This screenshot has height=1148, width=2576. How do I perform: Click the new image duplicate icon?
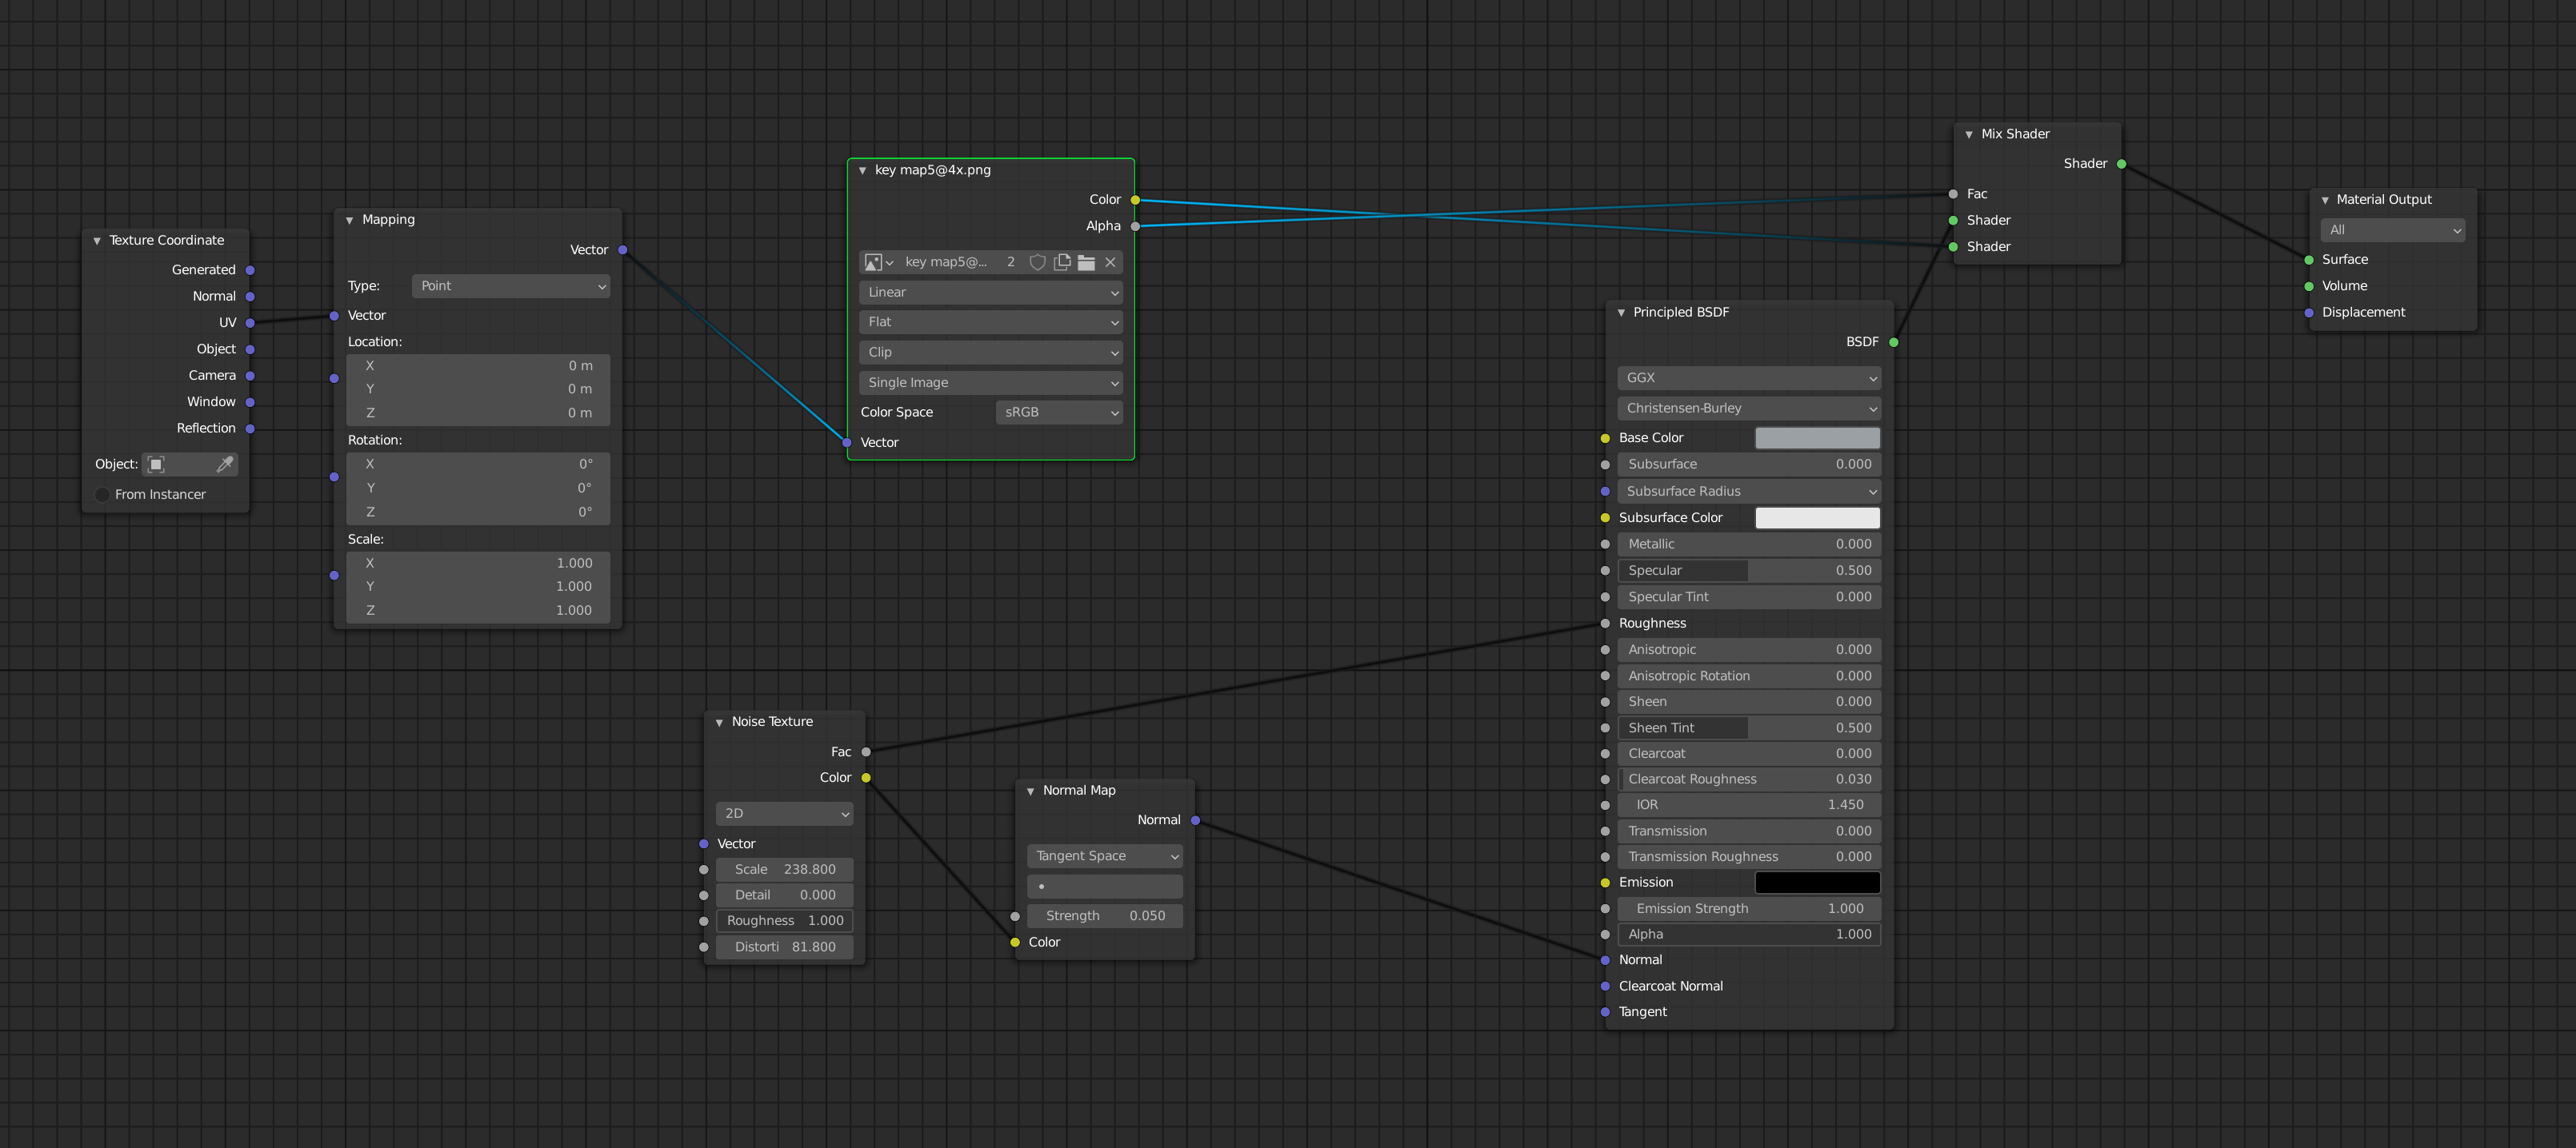[1062, 261]
